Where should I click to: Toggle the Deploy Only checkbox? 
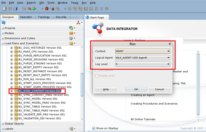click(x=97, y=76)
